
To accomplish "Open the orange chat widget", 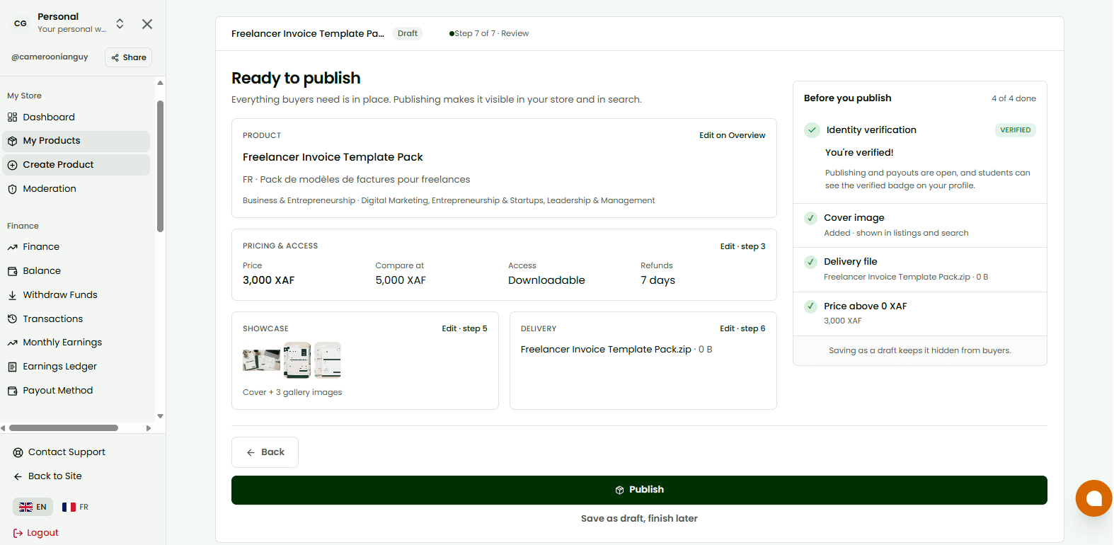I will pos(1093,498).
